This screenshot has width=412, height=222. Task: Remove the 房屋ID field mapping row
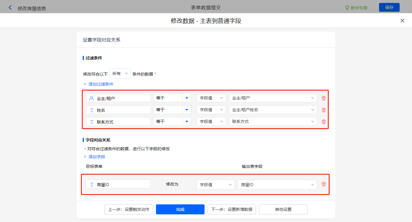click(x=324, y=184)
